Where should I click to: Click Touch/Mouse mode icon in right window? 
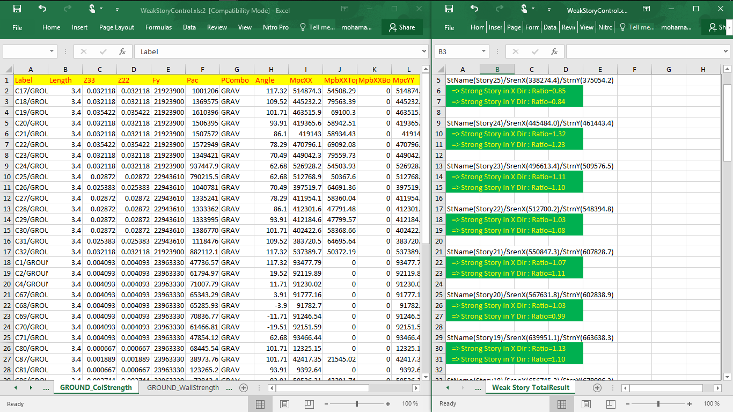click(x=524, y=9)
